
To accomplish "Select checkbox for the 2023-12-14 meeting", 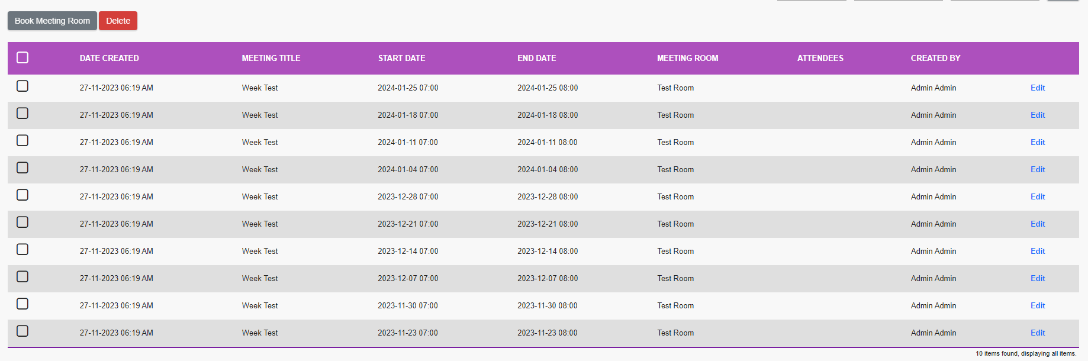I will (22, 249).
